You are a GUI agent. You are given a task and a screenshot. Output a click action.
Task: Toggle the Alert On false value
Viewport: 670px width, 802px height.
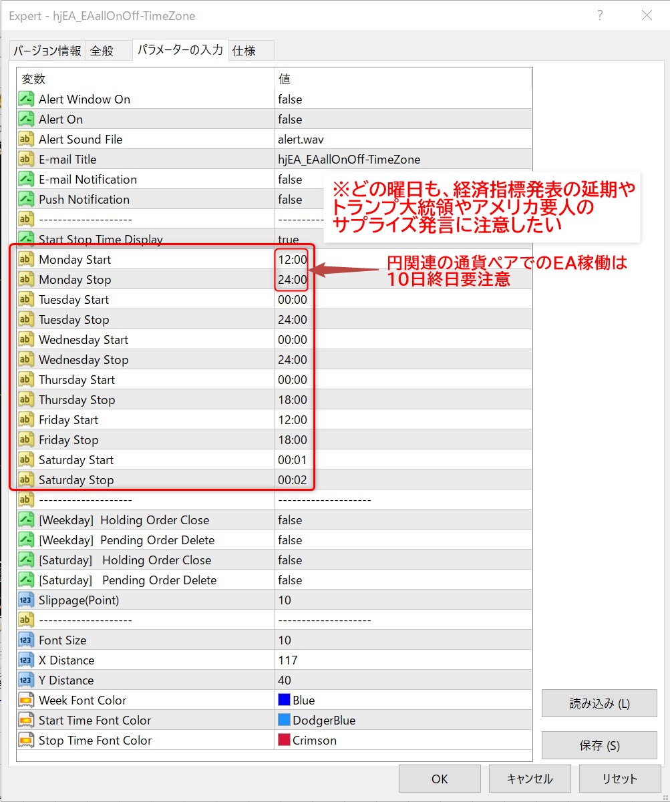(290, 120)
